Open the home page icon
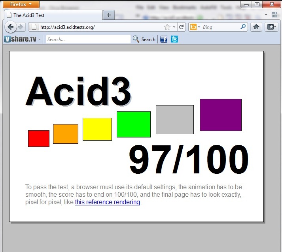Viewport: 282px width, 252px height. click(x=256, y=27)
